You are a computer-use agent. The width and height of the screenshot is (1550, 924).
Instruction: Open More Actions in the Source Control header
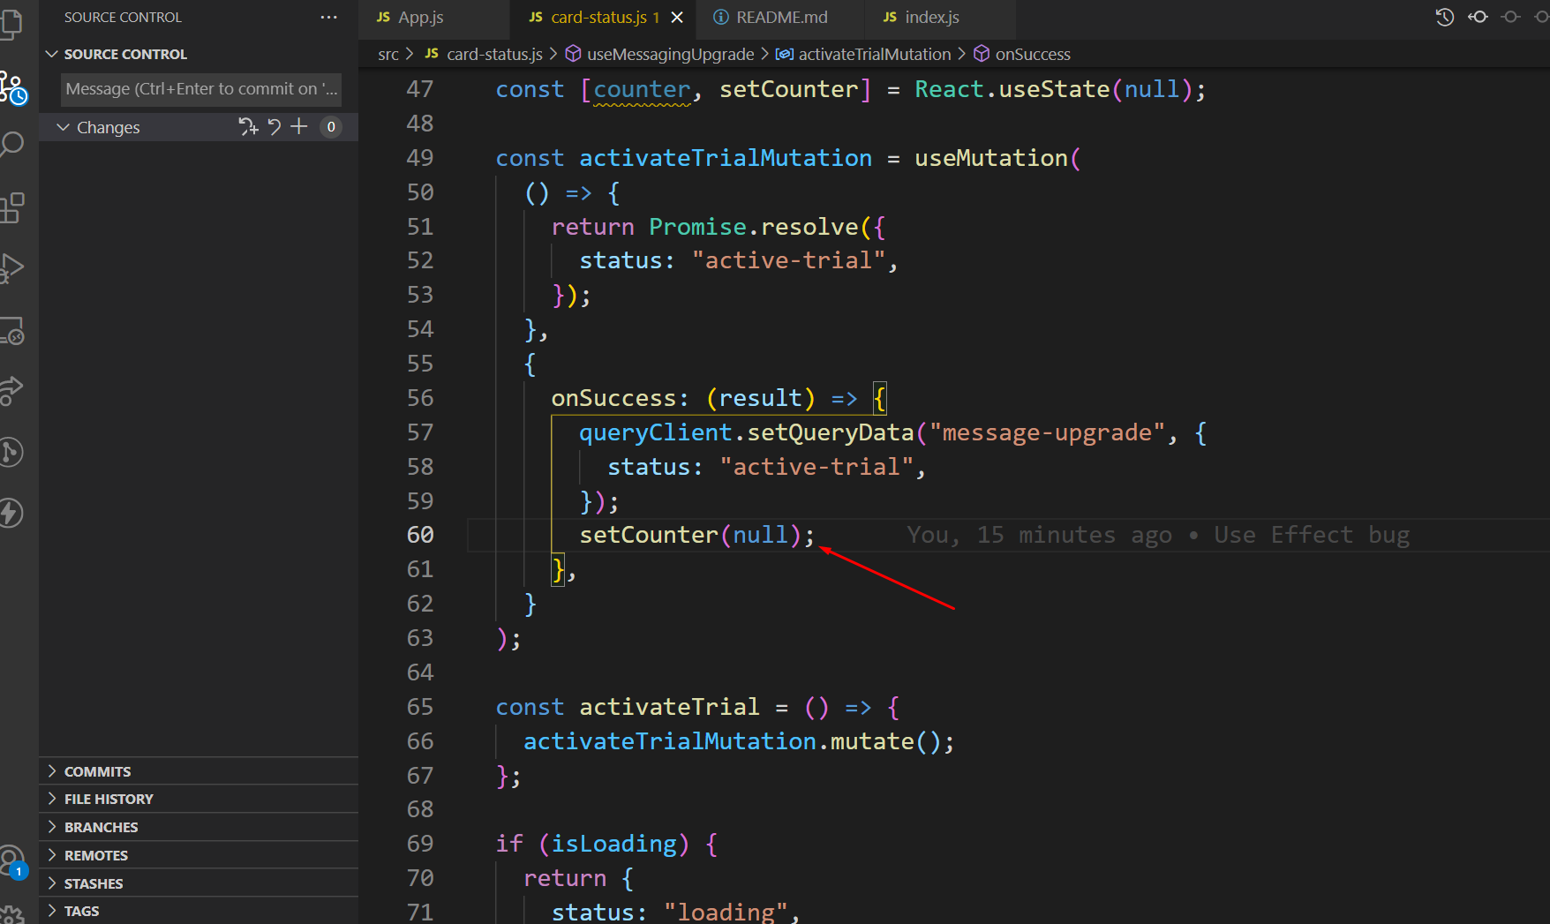(328, 17)
